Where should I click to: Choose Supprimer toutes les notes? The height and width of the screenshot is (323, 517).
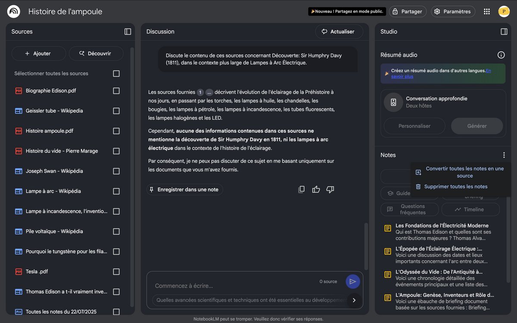click(x=460, y=186)
